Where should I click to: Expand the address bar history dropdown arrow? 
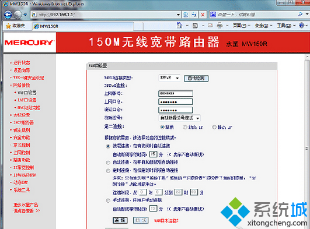click(178, 15)
